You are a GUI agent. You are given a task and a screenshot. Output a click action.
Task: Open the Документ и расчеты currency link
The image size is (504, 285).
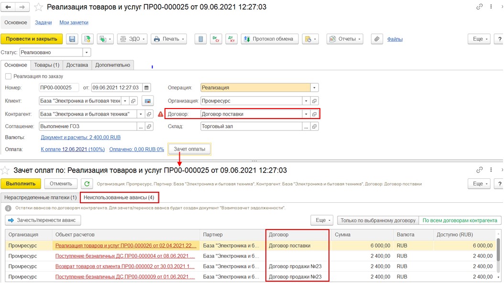pyautogui.click(x=80, y=137)
